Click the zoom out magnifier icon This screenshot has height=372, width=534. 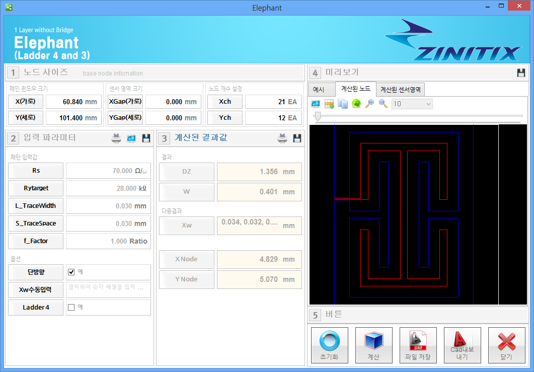[383, 104]
